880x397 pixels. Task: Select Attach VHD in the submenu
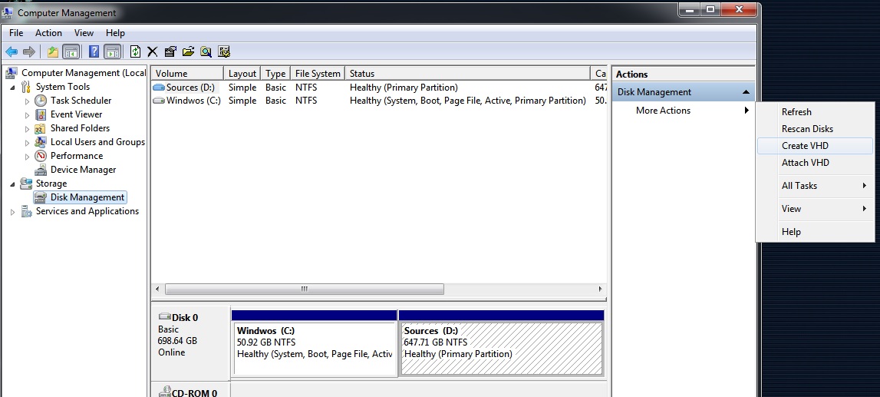(815, 162)
